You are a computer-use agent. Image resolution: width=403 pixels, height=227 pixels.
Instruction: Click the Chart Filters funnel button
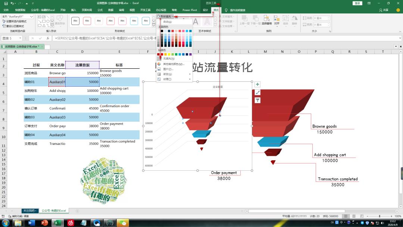(x=257, y=100)
